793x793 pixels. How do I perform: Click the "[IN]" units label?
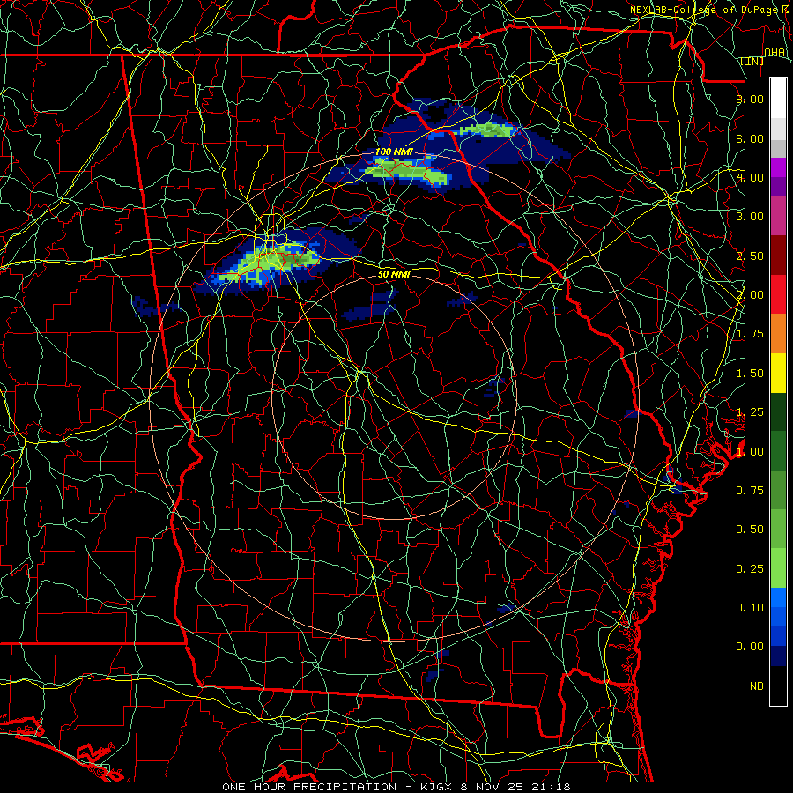pos(752,61)
